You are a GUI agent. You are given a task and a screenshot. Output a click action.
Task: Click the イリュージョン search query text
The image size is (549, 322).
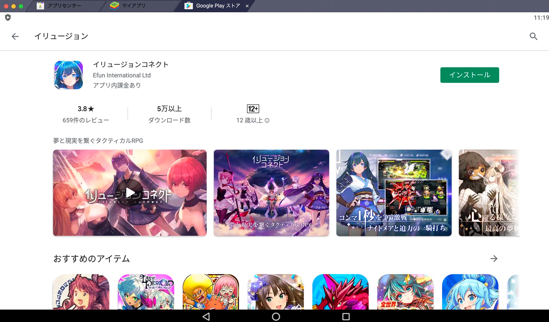(x=61, y=36)
